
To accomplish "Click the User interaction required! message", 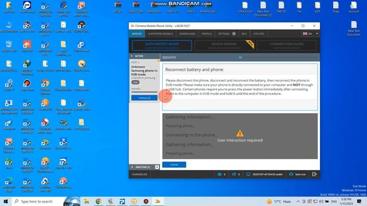I will point(240,140).
